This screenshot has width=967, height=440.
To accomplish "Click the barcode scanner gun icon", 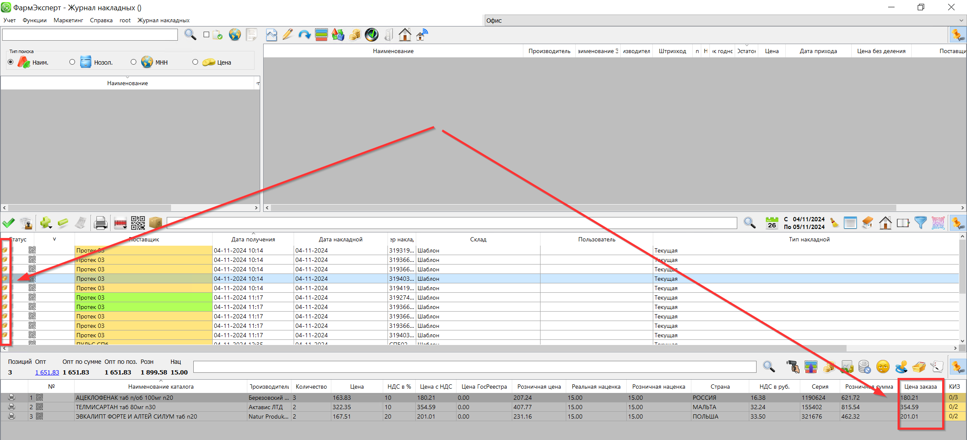I will 793,367.
